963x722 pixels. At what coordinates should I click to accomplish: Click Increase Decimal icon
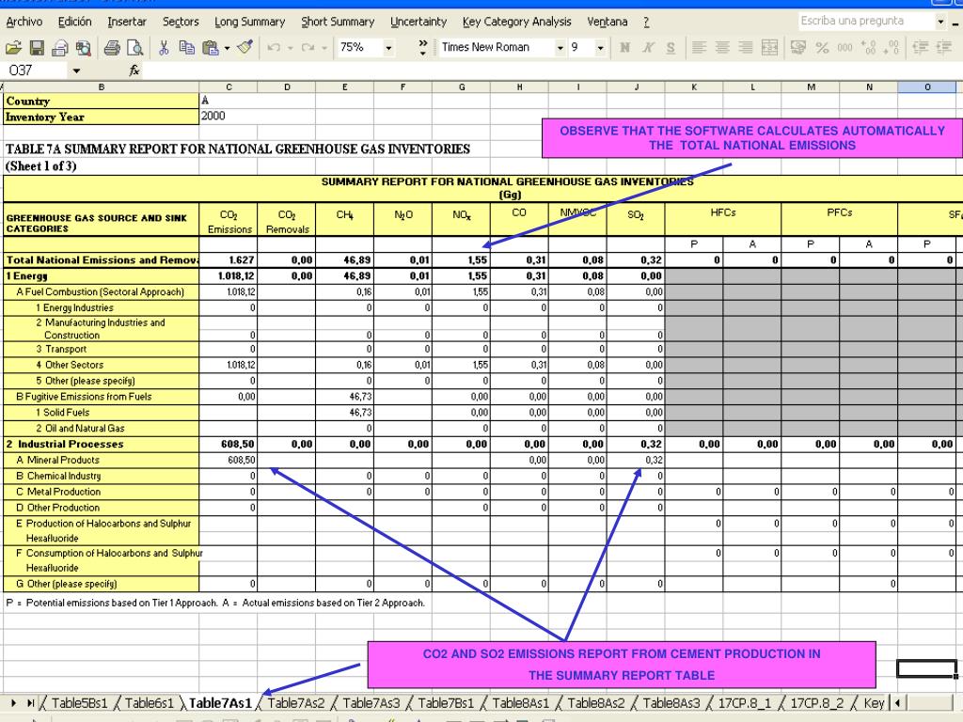point(868,47)
